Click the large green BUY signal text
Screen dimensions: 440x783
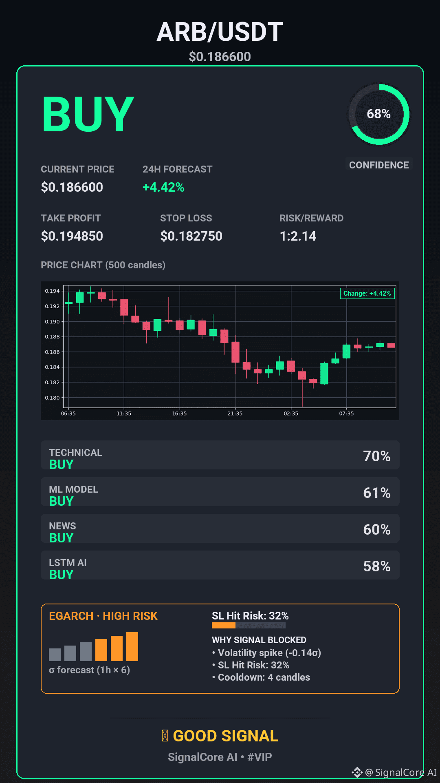88,115
